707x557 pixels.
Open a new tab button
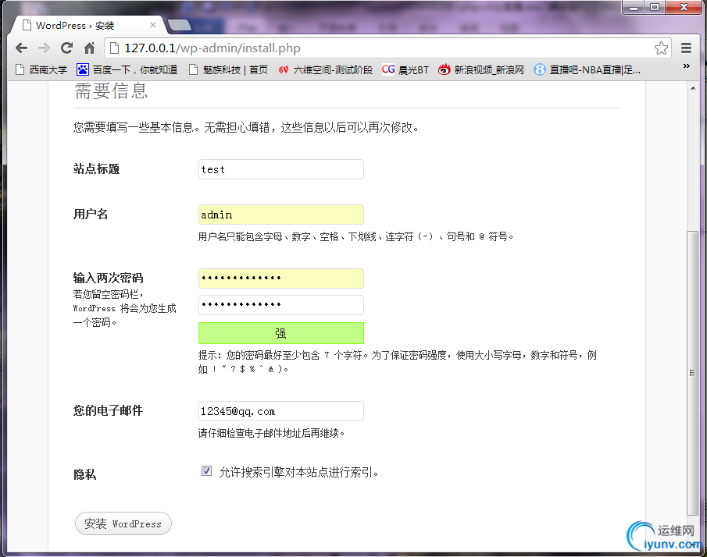pyautogui.click(x=180, y=25)
